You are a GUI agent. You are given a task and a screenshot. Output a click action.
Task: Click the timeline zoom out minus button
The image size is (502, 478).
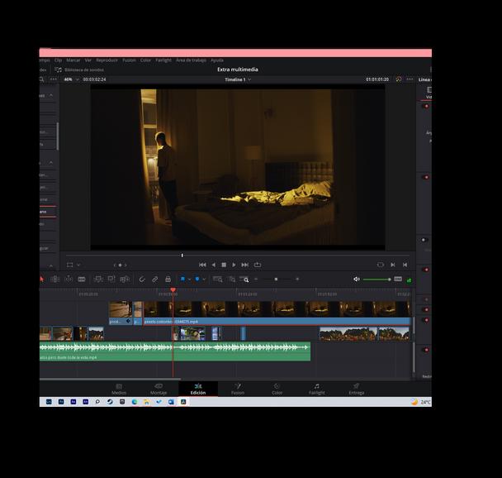(256, 280)
